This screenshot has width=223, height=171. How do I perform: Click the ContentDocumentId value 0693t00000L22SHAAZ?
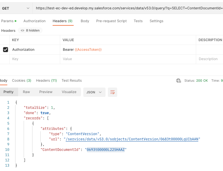pos(106,150)
